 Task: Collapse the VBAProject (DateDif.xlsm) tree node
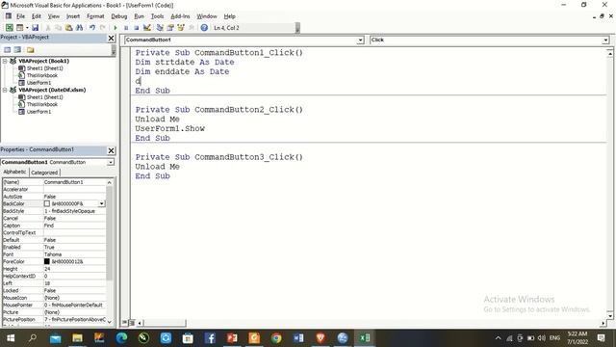coord(5,90)
